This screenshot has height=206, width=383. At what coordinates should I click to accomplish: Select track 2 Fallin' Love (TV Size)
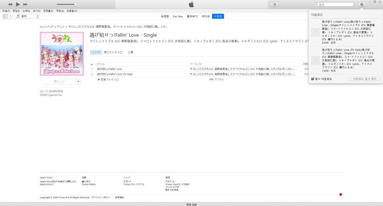pos(115,74)
